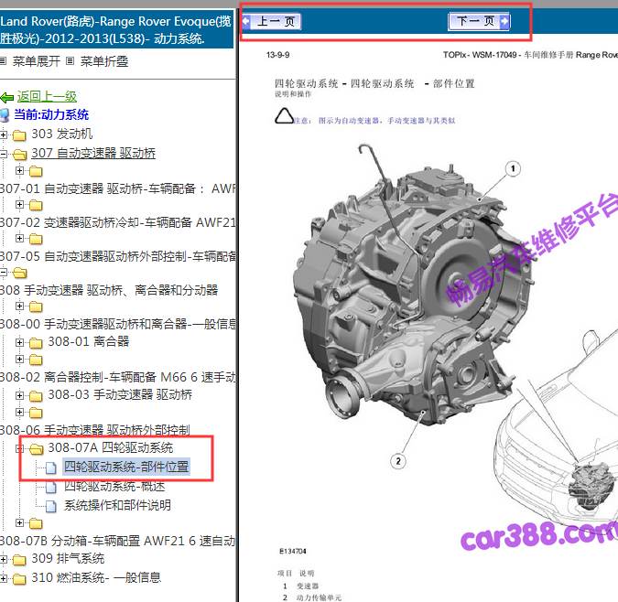The image size is (618, 602).
Task: Expand the node above 307-02 变速器驱动桥冷却
Action: pyautogui.click(x=19, y=204)
